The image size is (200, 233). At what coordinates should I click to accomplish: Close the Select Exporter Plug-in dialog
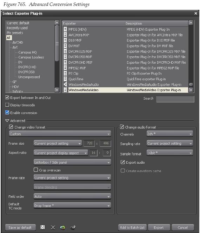coord(196,13)
